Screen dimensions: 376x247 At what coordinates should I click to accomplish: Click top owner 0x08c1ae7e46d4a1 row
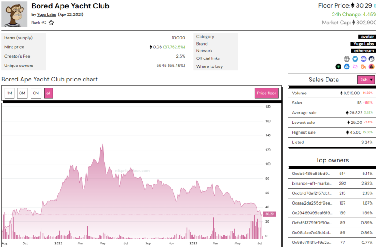point(332,232)
